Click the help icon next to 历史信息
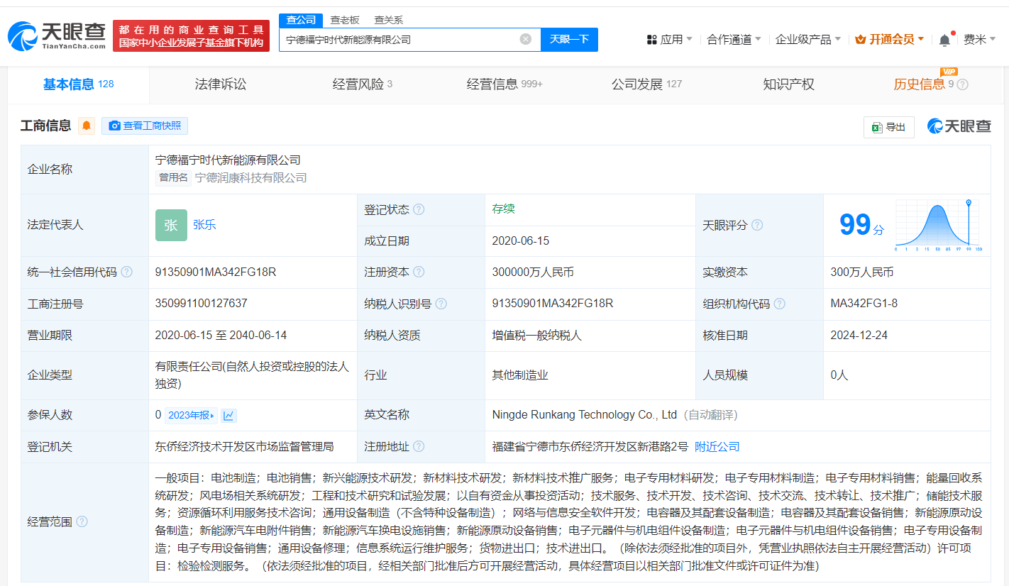 (x=962, y=84)
